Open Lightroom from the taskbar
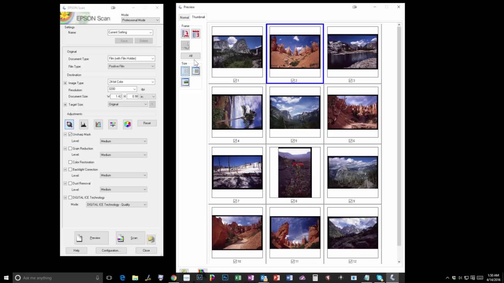 (x=200, y=277)
